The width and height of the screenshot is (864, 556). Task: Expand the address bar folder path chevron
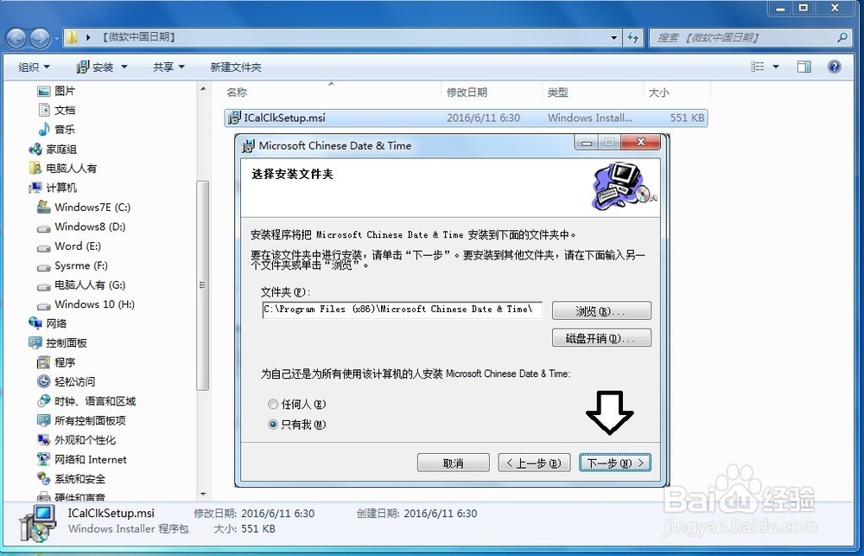coord(88,37)
